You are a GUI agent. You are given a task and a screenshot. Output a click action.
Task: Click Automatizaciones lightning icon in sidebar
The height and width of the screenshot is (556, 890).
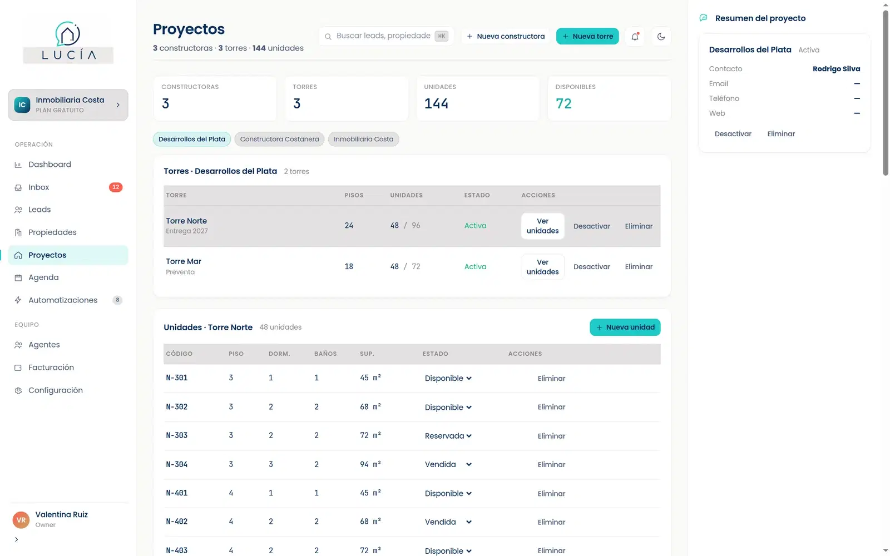pos(18,300)
